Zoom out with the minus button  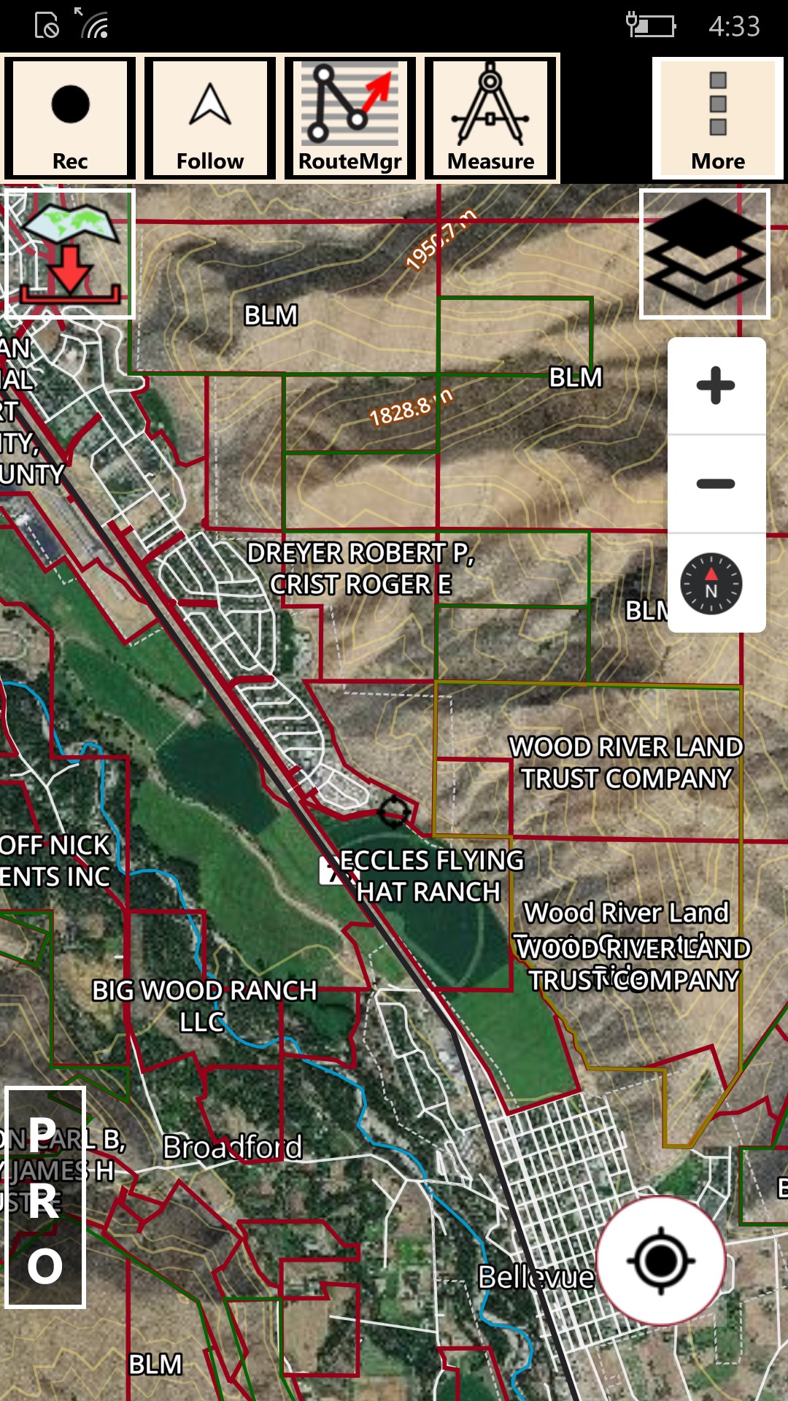(716, 484)
